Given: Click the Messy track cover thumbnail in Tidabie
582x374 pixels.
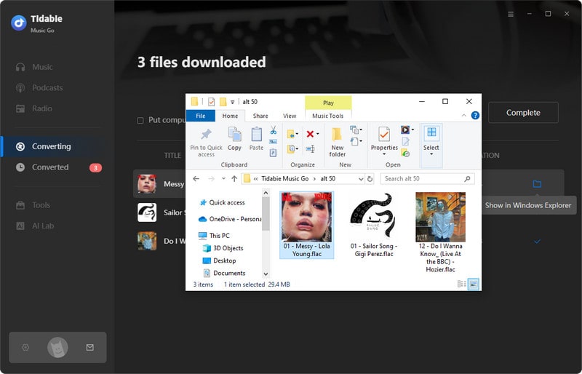Looking at the screenshot, I should (147, 184).
